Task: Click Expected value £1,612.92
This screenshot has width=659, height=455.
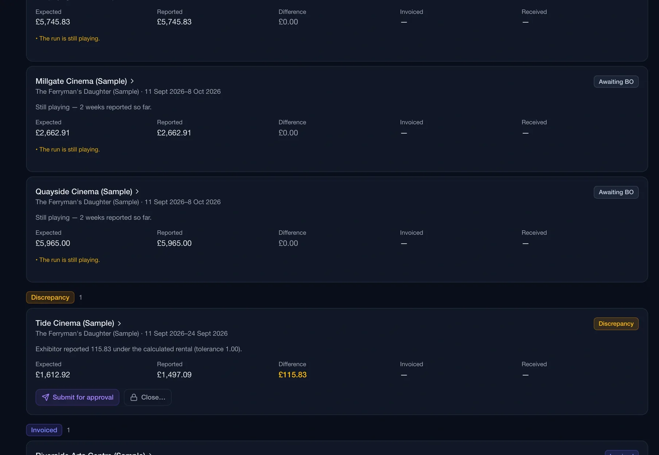Action: [53, 374]
